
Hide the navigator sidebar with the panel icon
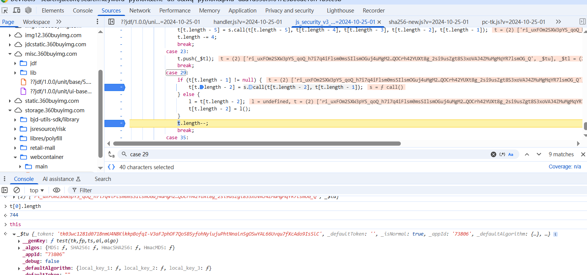[111, 22]
